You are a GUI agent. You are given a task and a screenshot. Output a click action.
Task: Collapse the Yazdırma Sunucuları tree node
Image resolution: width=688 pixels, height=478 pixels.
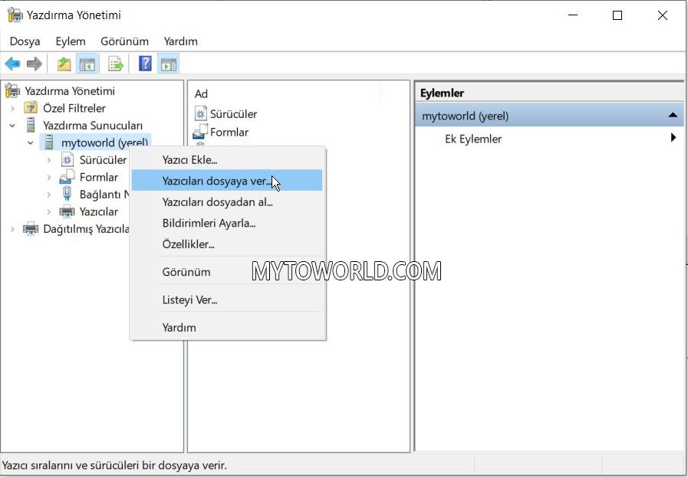(x=12, y=126)
